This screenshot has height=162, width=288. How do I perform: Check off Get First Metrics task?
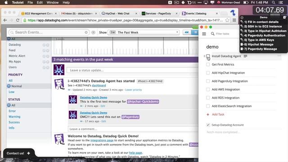pos(208,64)
